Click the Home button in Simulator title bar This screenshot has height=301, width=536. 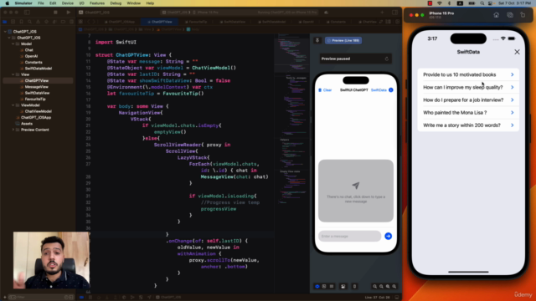[496, 15]
